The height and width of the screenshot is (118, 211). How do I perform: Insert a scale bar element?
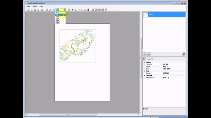(x=78, y=10)
